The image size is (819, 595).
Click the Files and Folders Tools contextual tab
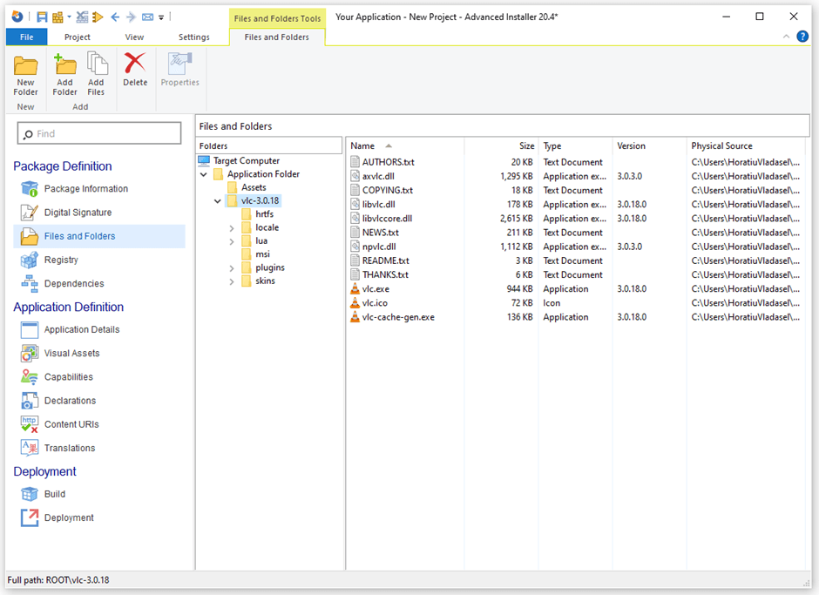click(277, 18)
